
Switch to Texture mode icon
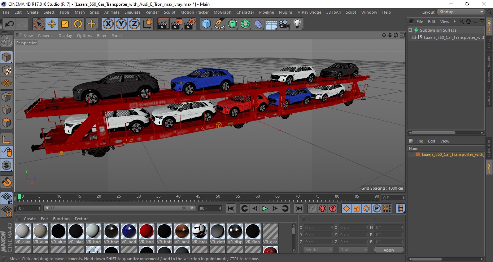click(6, 70)
